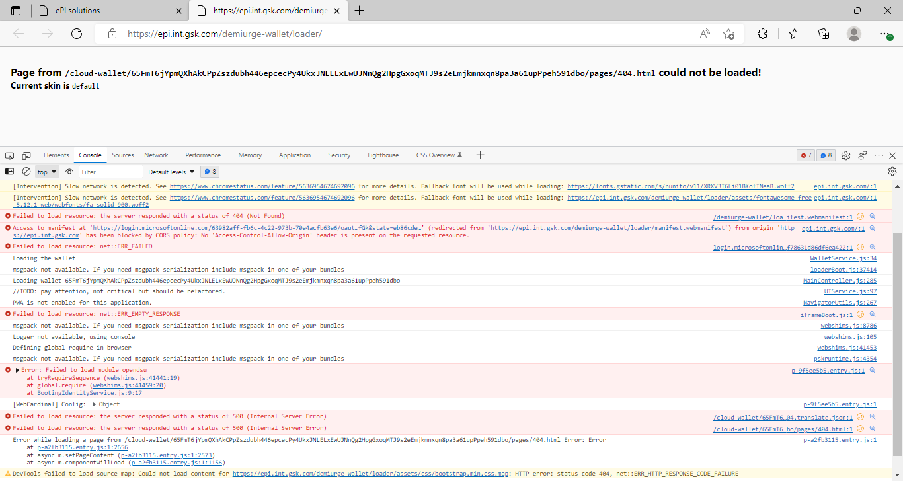Open the Lighthouse panel
Screen dimensions: 903x481
point(383,155)
